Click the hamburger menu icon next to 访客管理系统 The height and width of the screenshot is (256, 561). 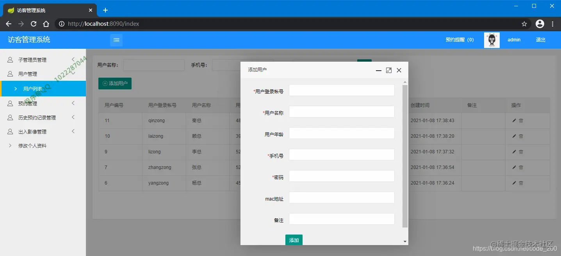click(116, 40)
